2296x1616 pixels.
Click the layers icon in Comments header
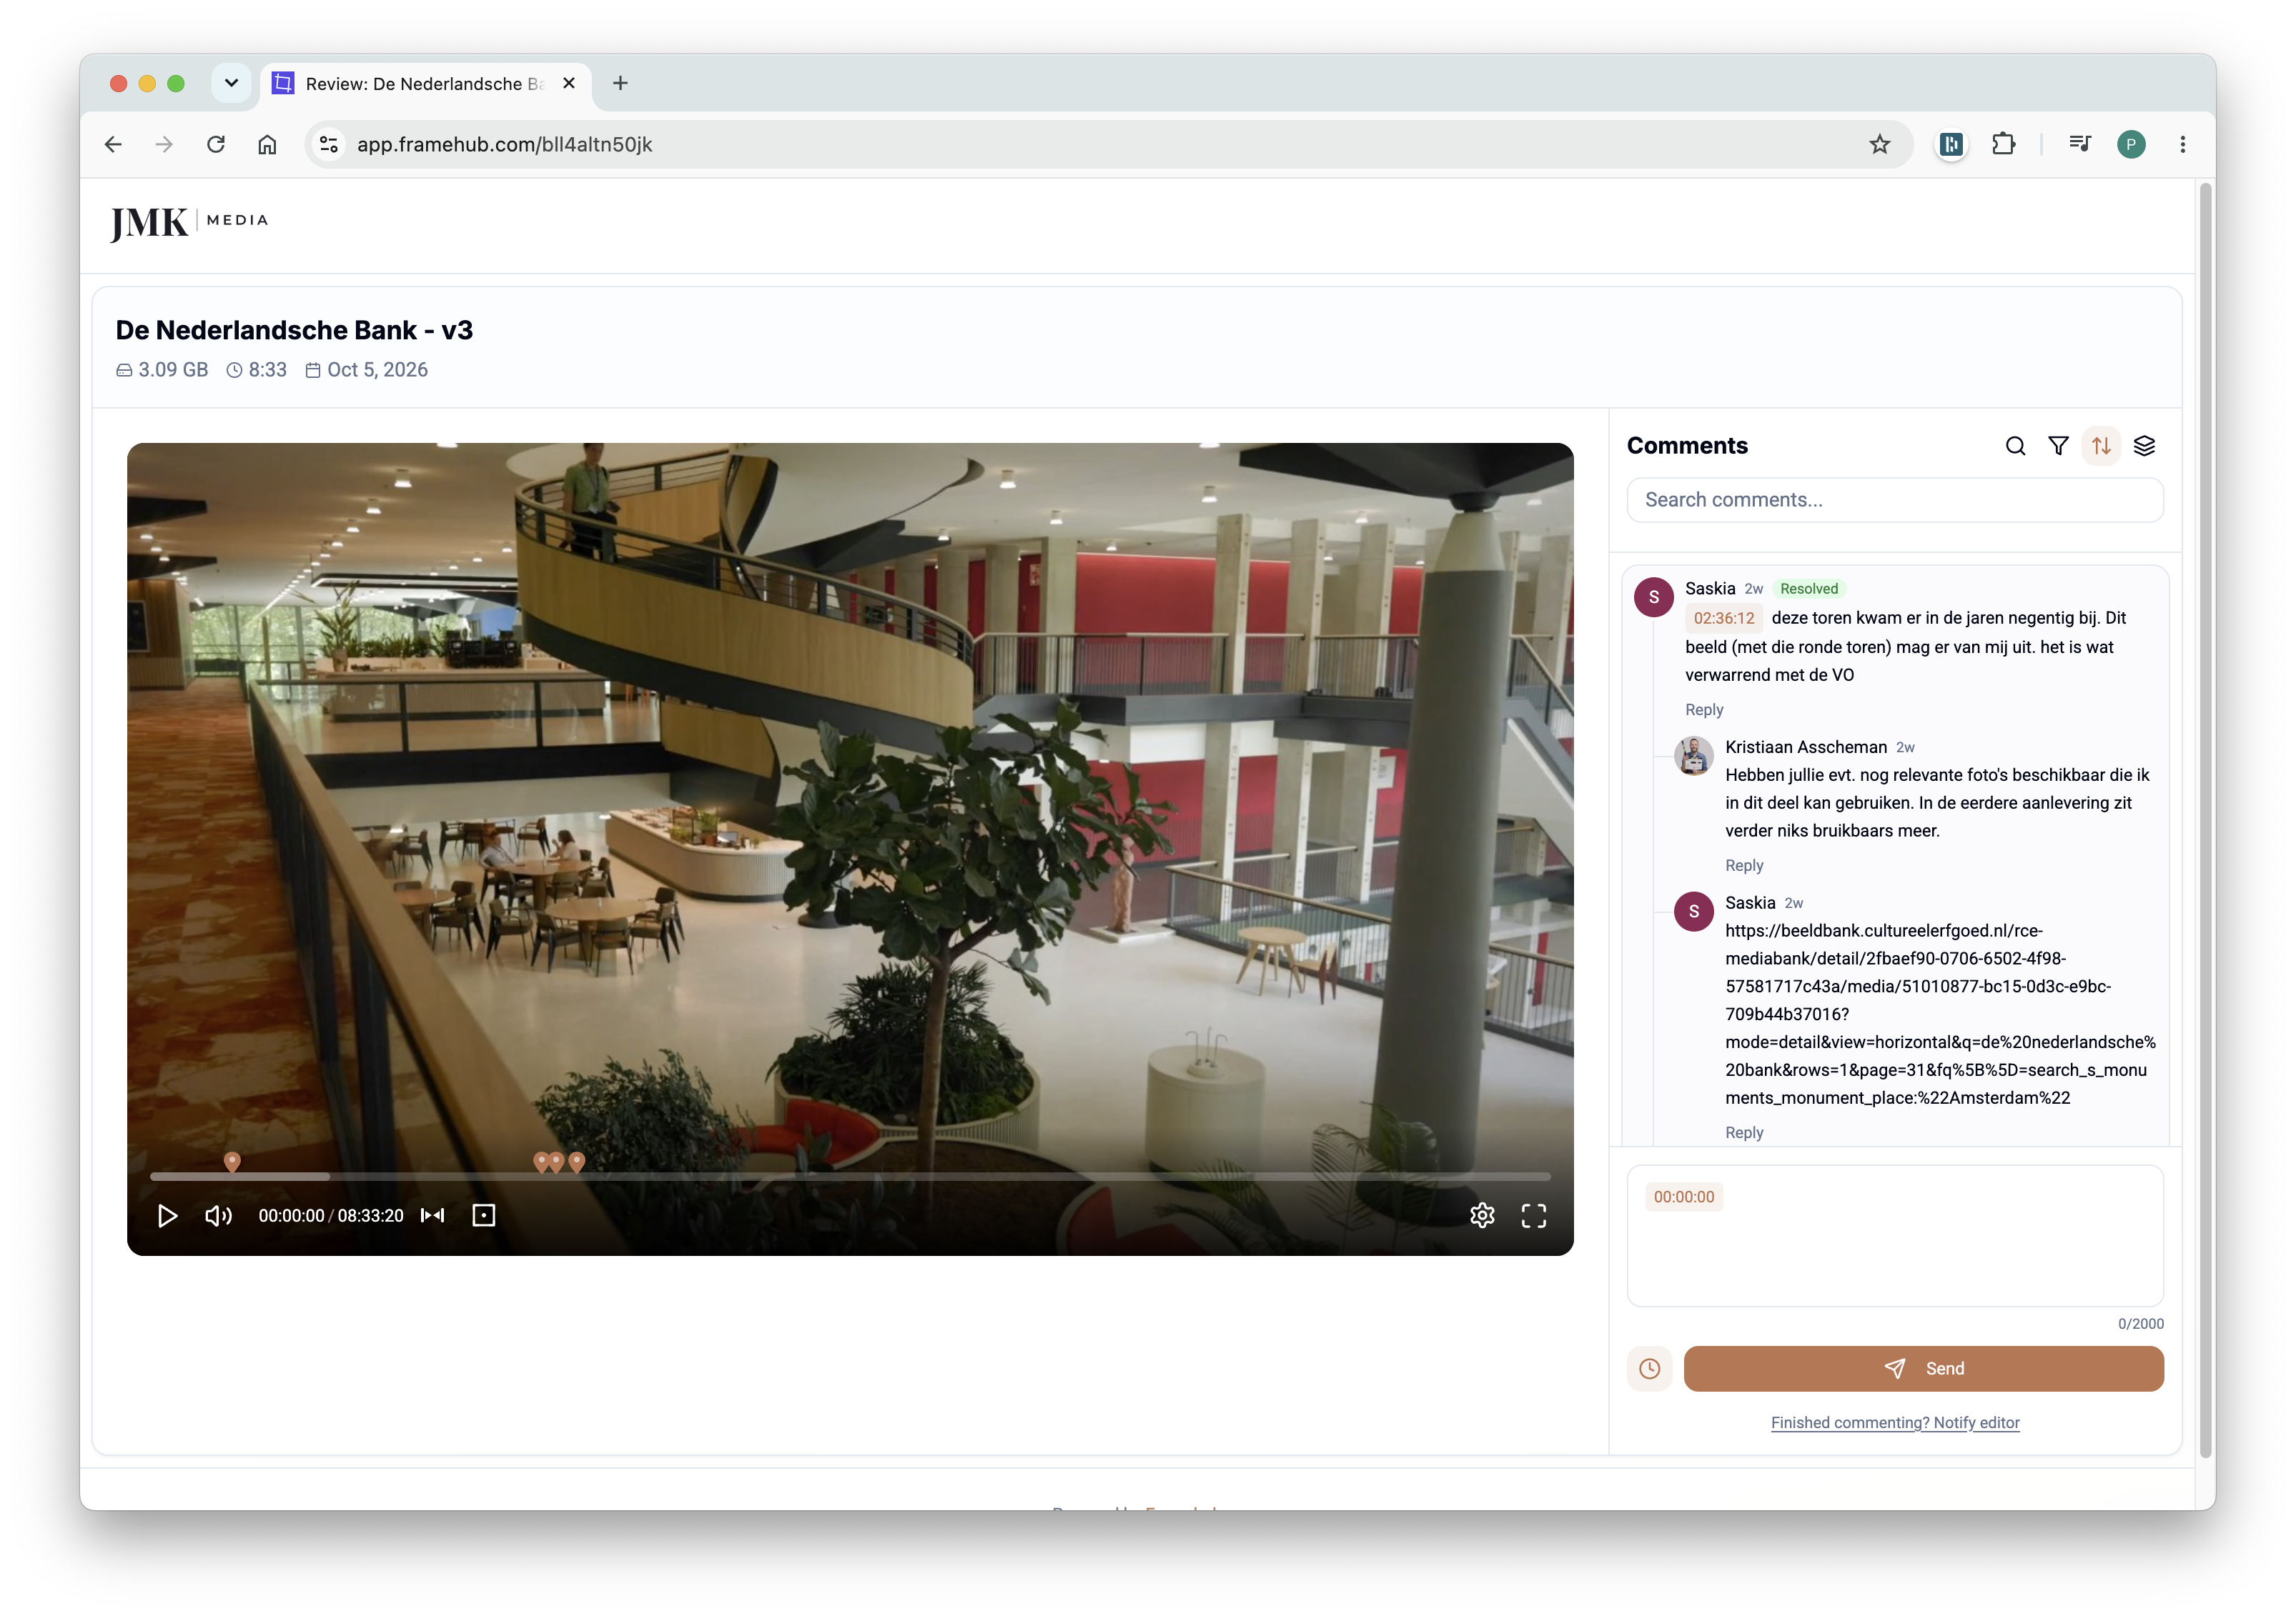(2144, 446)
